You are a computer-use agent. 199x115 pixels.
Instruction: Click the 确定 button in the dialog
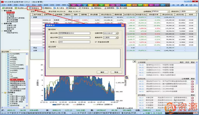click(102, 72)
